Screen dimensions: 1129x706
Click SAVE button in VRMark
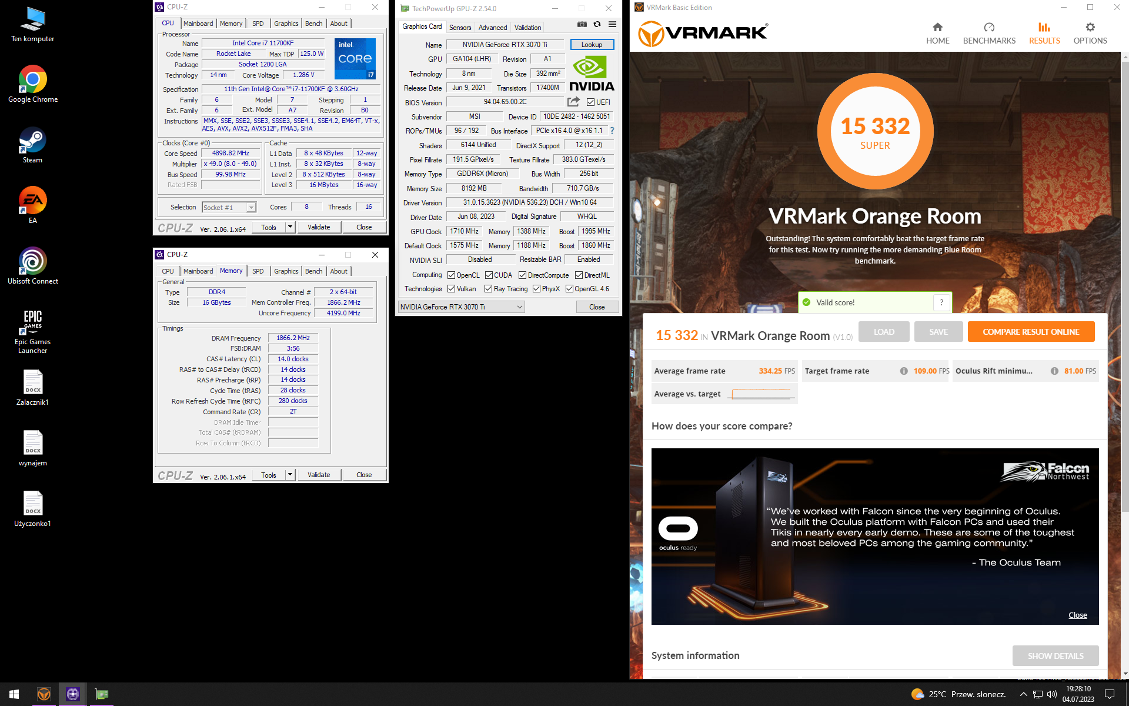coord(938,332)
